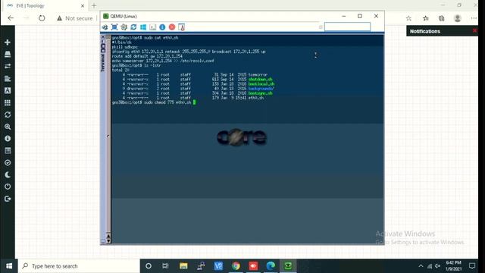Screen dimensions: 485x273
Task: Click the Ctrl-Alt-Del icon in QEMU toolbar
Action: [153, 27]
